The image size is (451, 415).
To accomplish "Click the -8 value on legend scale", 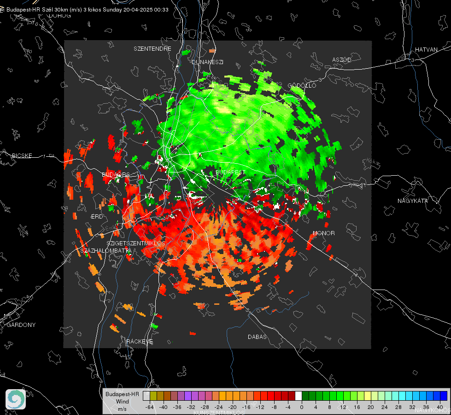I will click(274, 407).
